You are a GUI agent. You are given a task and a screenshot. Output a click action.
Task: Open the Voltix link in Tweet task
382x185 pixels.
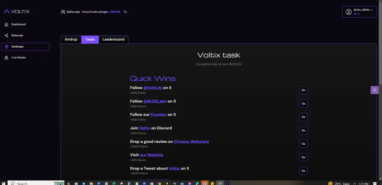click(x=174, y=168)
